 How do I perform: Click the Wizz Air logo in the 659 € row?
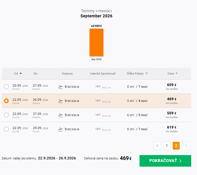[x=98, y=86]
